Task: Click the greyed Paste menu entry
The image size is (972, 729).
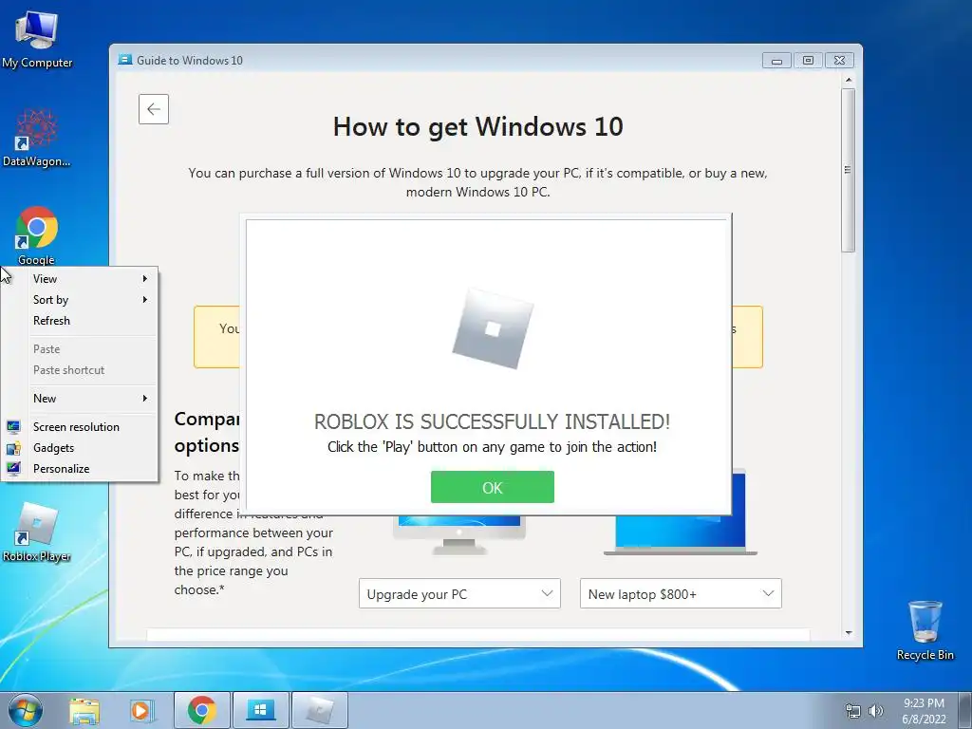Action: click(80, 349)
